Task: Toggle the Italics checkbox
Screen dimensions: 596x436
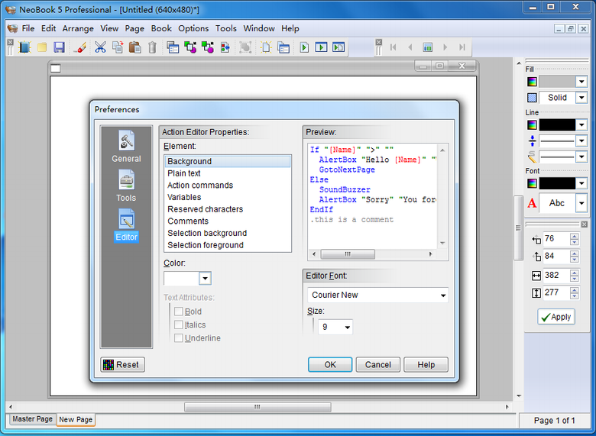Action: (x=179, y=325)
